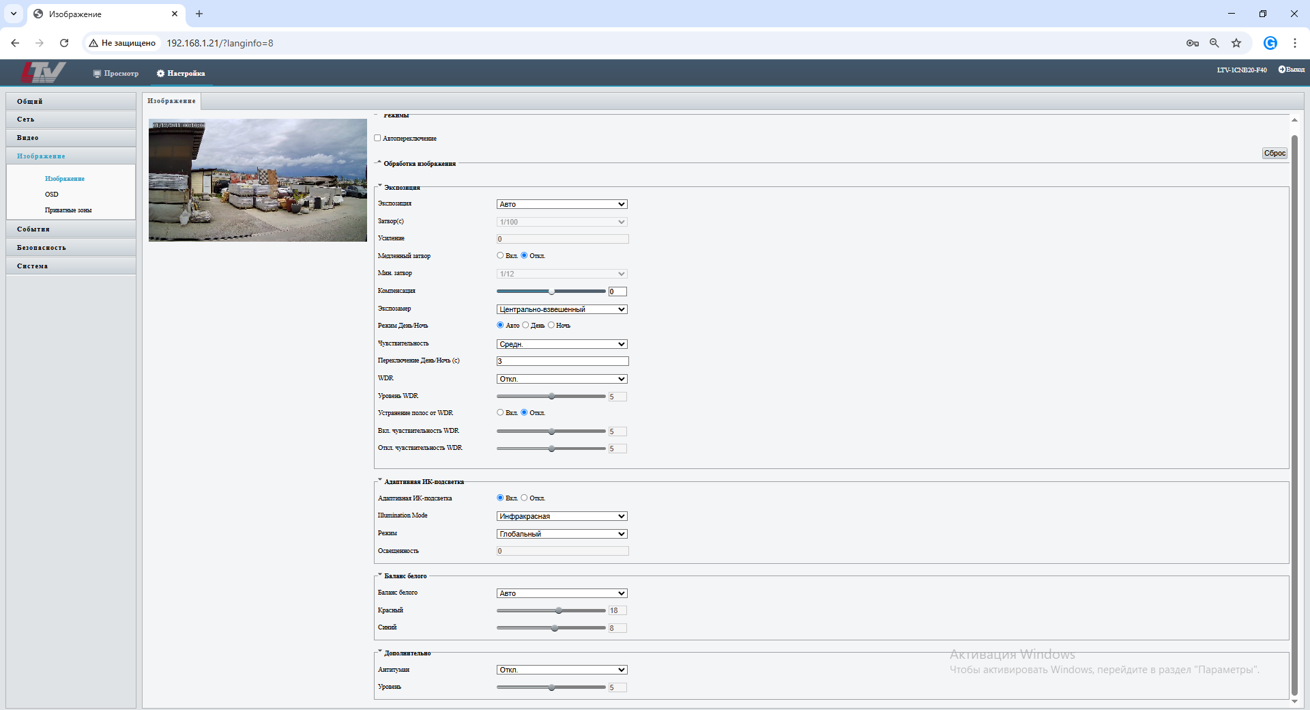Image resolution: width=1310 pixels, height=710 pixels.
Task: Open the Приватные зоны submenu link
Action: tap(68, 210)
